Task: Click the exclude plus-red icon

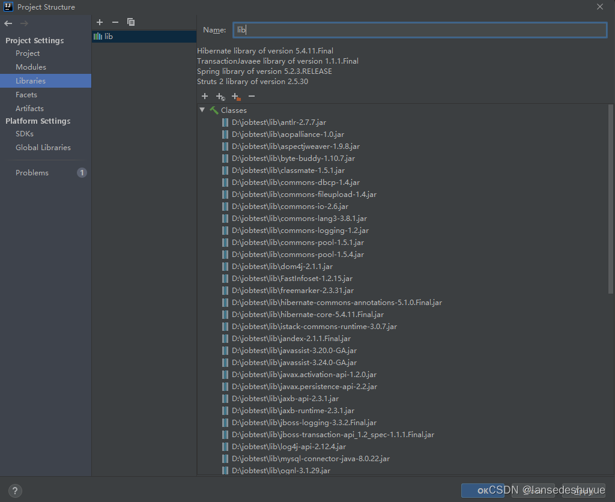Action: pyautogui.click(x=236, y=97)
